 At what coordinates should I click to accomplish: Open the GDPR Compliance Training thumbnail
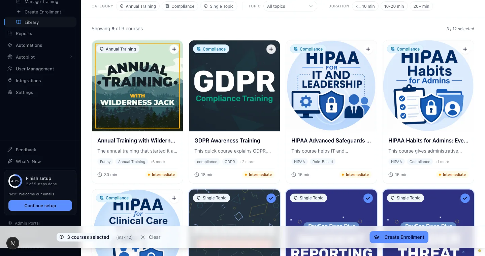pyautogui.click(x=234, y=86)
